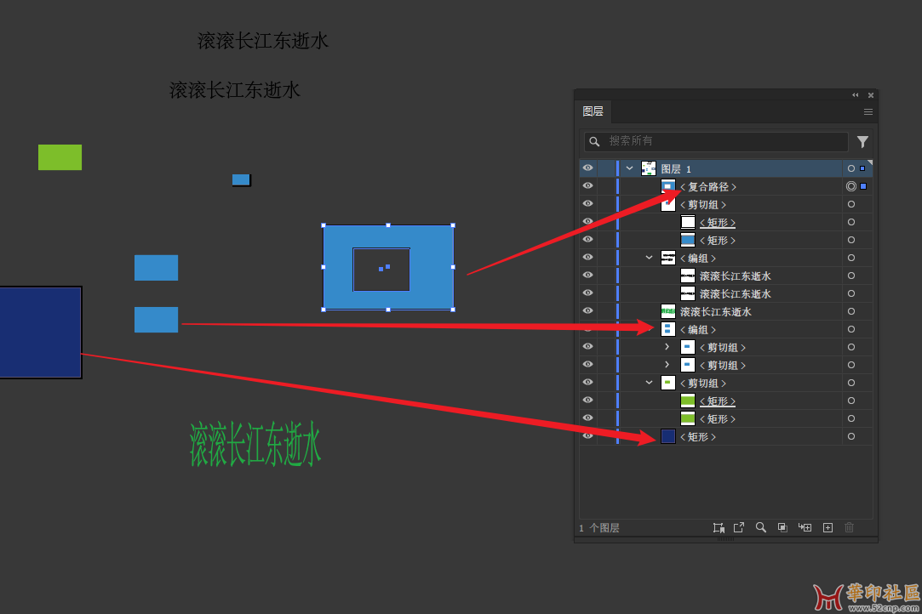
Task: Collapse the panel with the double-arrow icon
Action: point(855,95)
